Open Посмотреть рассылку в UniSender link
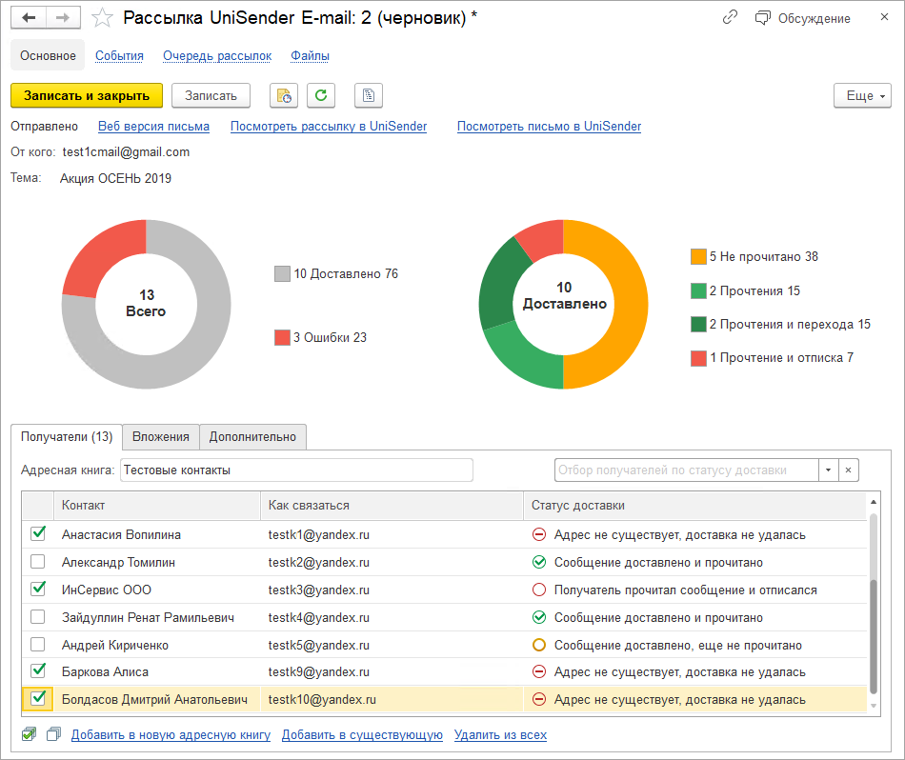Screen dimensions: 905x760 pyautogui.click(x=329, y=127)
